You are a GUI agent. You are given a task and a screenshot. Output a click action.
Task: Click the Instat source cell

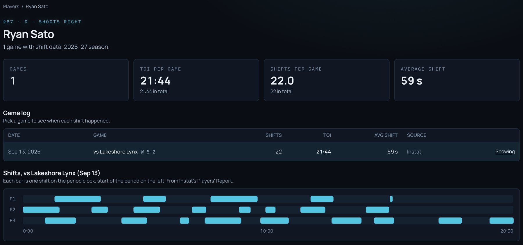click(414, 152)
